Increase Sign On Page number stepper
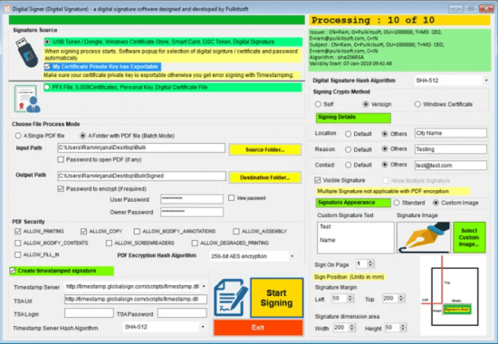This screenshot has height=344, width=498. 370,262
